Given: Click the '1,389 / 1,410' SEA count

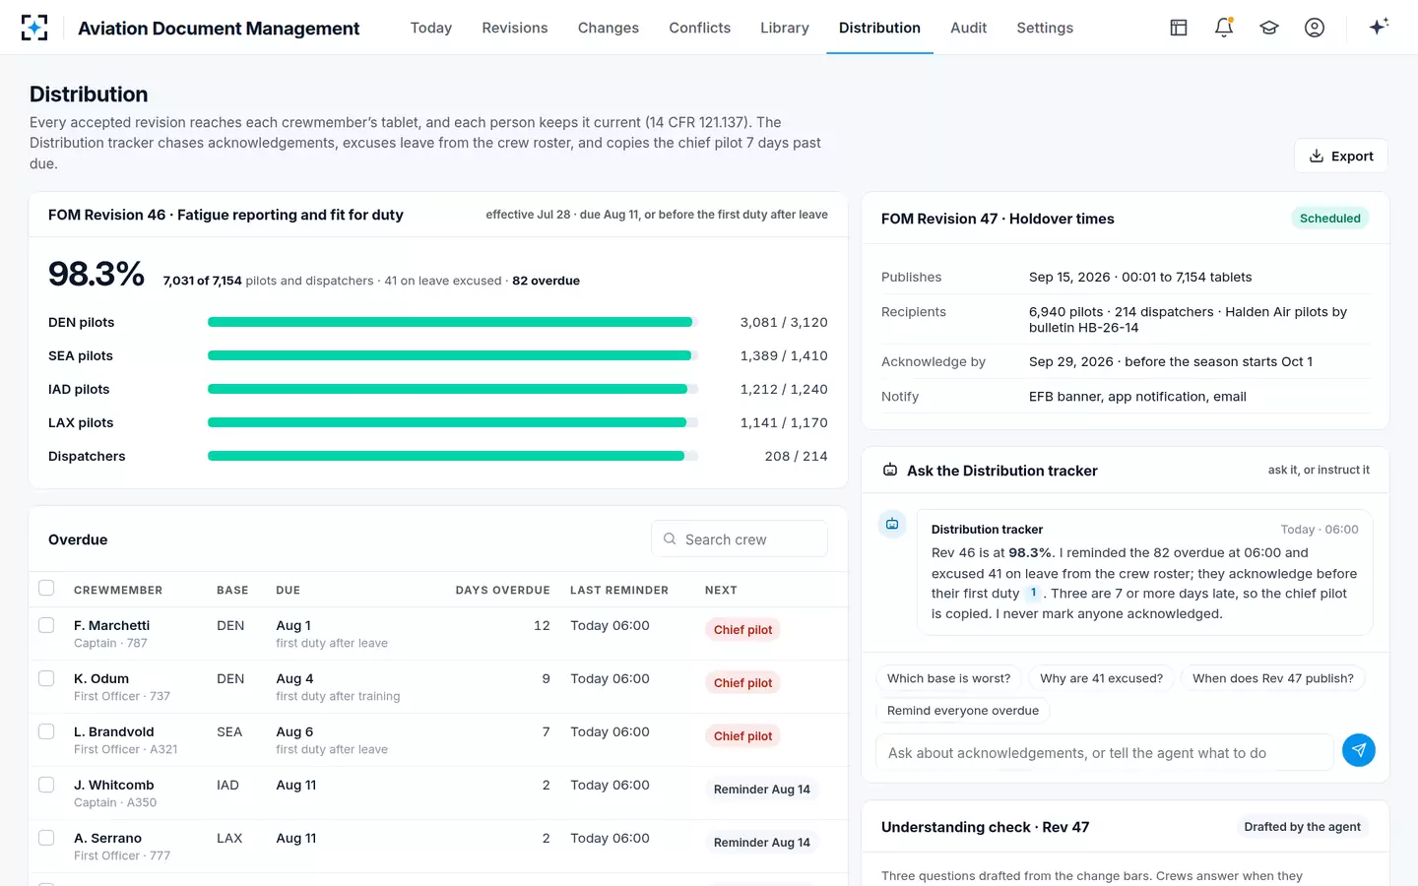Looking at the screenshot, I should pos(784,355).
